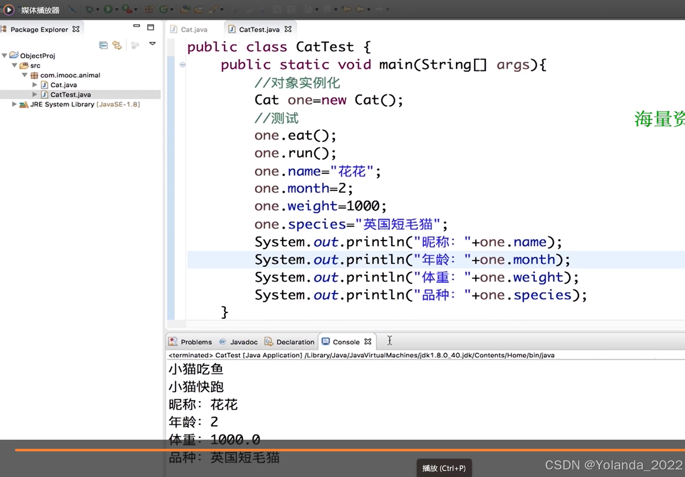Select the ObjectProj project
This screenshot has height=477, width=685.
37,56
